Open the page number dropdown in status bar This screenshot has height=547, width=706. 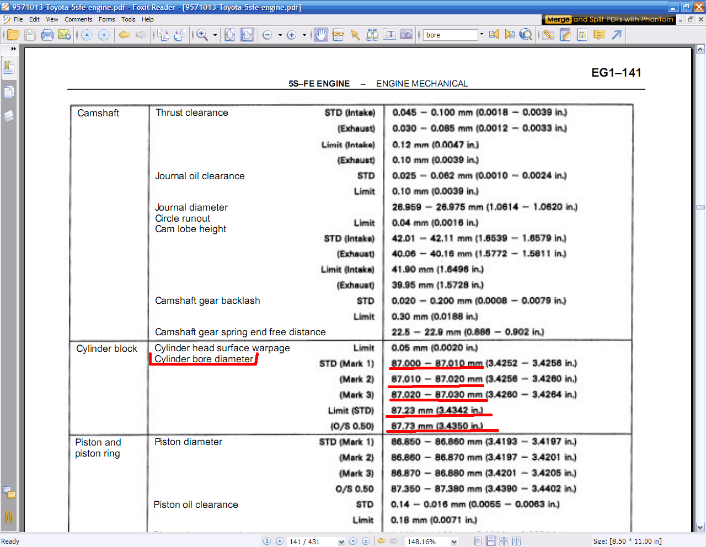coord(341,541)
